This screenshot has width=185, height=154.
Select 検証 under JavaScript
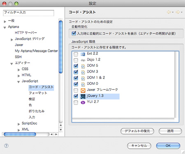click(x=32, y=99)
